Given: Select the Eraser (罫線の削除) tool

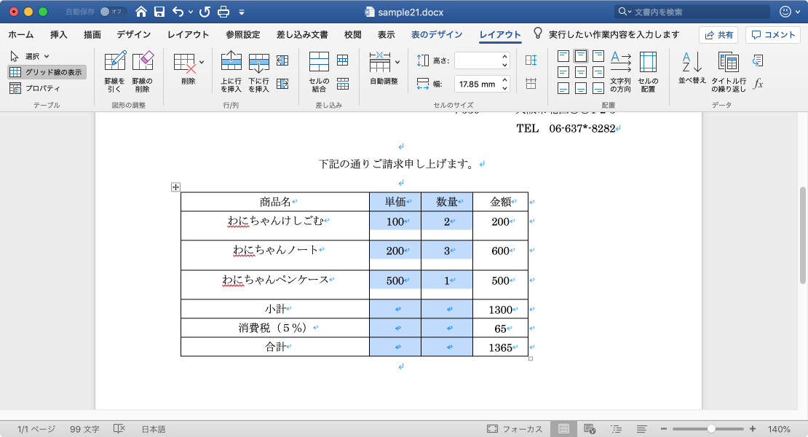Looking at the screenshot, I should coord(142,71).
